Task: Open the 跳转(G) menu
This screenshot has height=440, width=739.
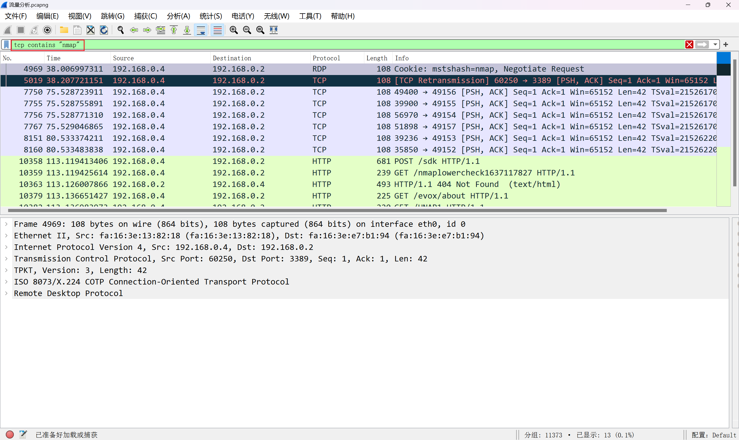Action: tap(113, 16)
